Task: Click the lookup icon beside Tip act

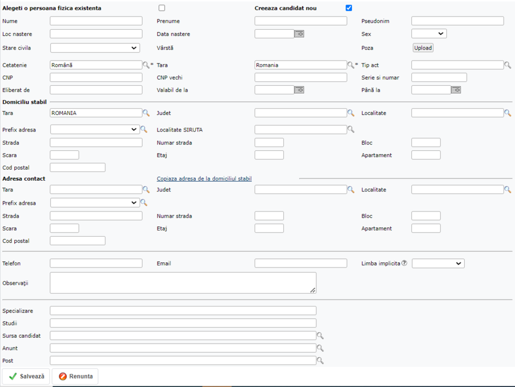Action: (508, 65)
